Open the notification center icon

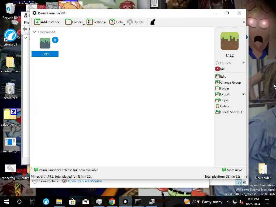(x=267, y=202)
